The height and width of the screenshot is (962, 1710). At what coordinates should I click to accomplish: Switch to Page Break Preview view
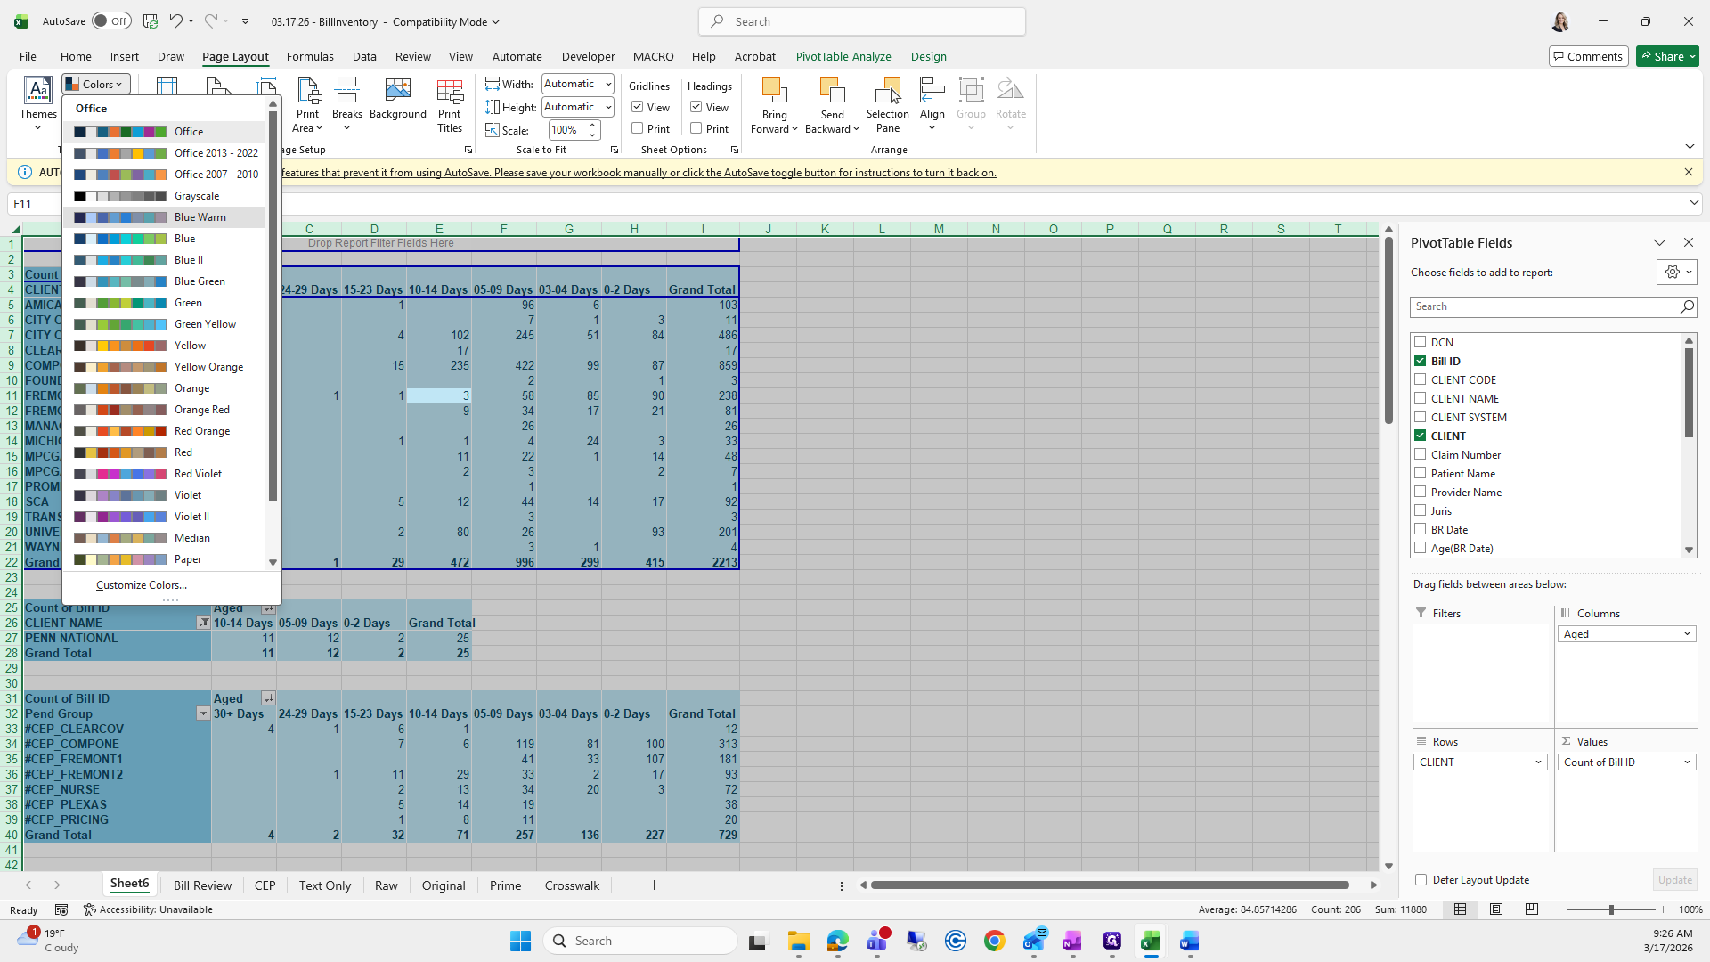click(x=1532, y=909)
